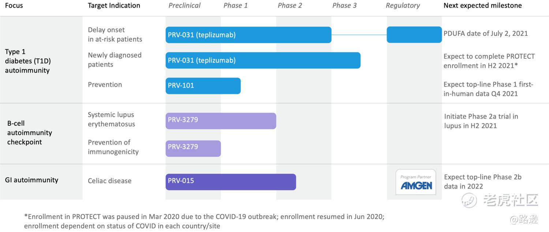
Task: Click the Celiac disease indication label
Action: [109, 181]
